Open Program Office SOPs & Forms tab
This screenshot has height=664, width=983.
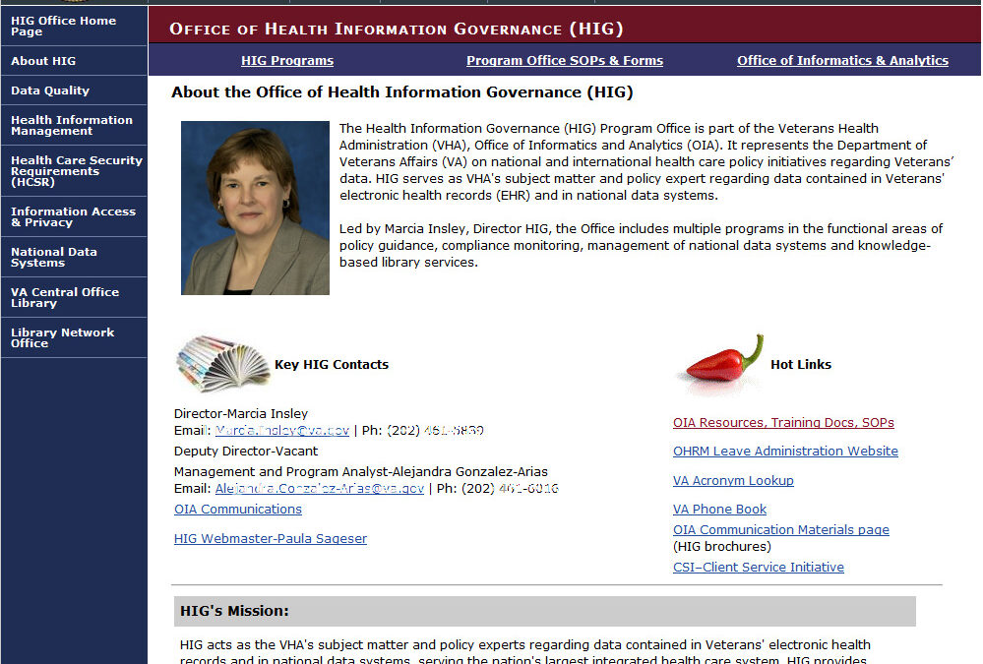pos(565,61)
